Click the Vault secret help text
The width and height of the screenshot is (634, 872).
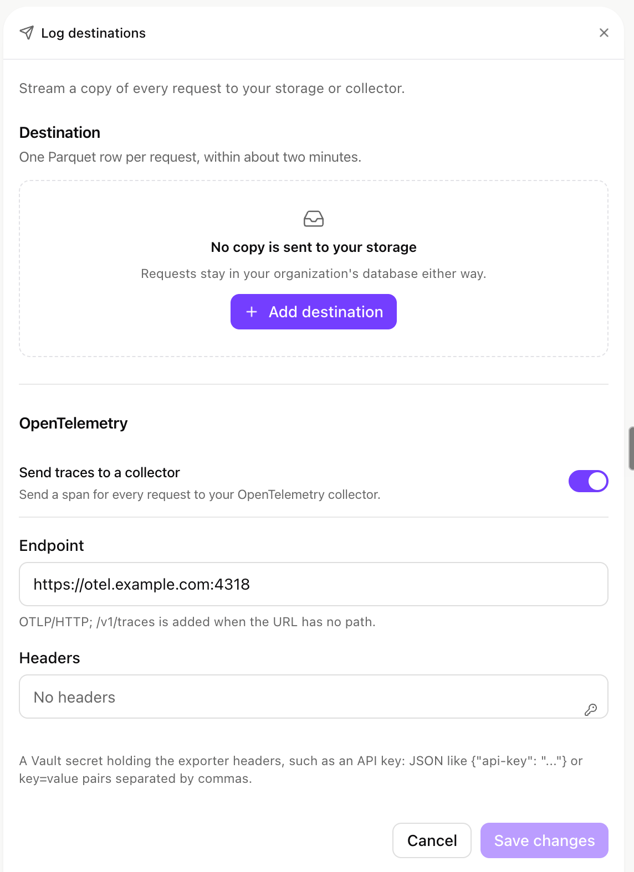pos(301,770)
